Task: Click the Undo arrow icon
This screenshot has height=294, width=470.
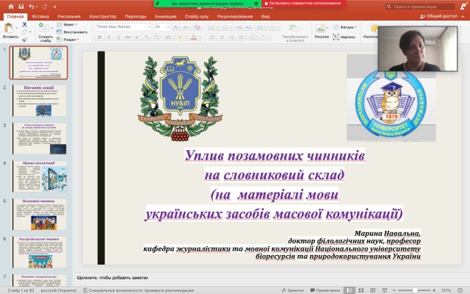Action: [x=30, y=7]
